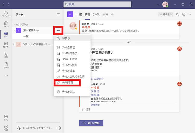Click 返信 to reply to the thread
The width and height of the screenshot is (195, 133).
click(x=86, y=110)
